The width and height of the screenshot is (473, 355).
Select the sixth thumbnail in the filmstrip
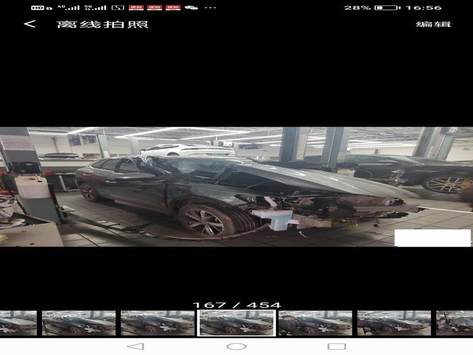[x=394, y=323]
